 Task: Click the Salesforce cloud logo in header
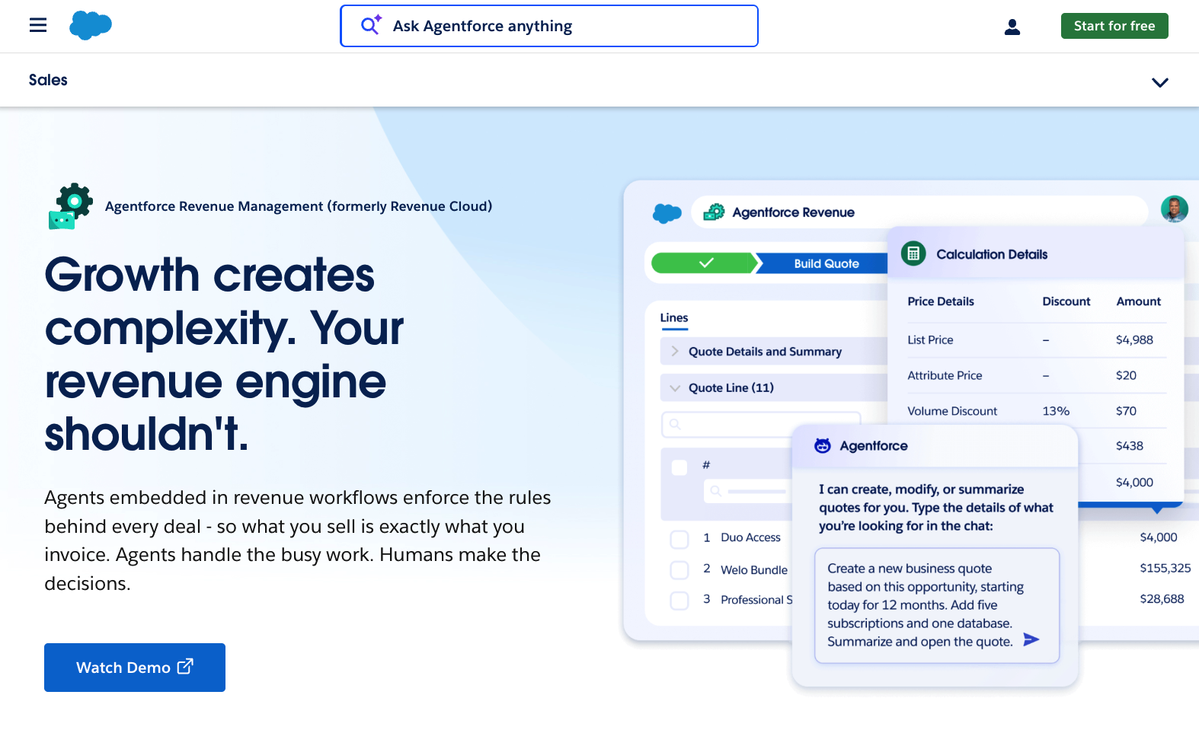click(x=91, y=25)
